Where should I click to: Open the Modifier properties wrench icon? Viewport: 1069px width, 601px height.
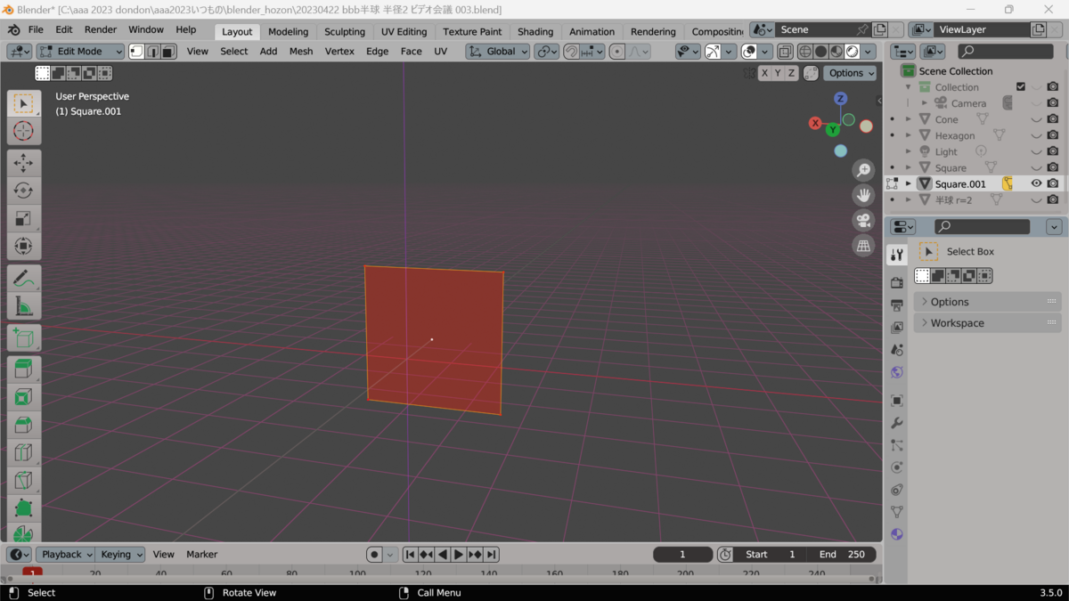(x=897, y=422)
